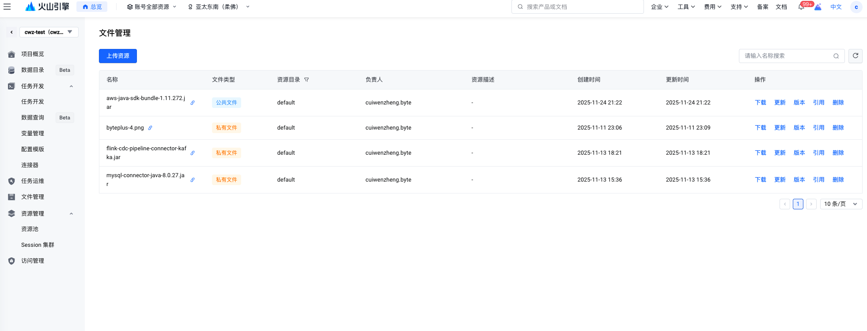Click the hamburger menu icon at top left
The image size is (867, 331).
click(7, 7)
